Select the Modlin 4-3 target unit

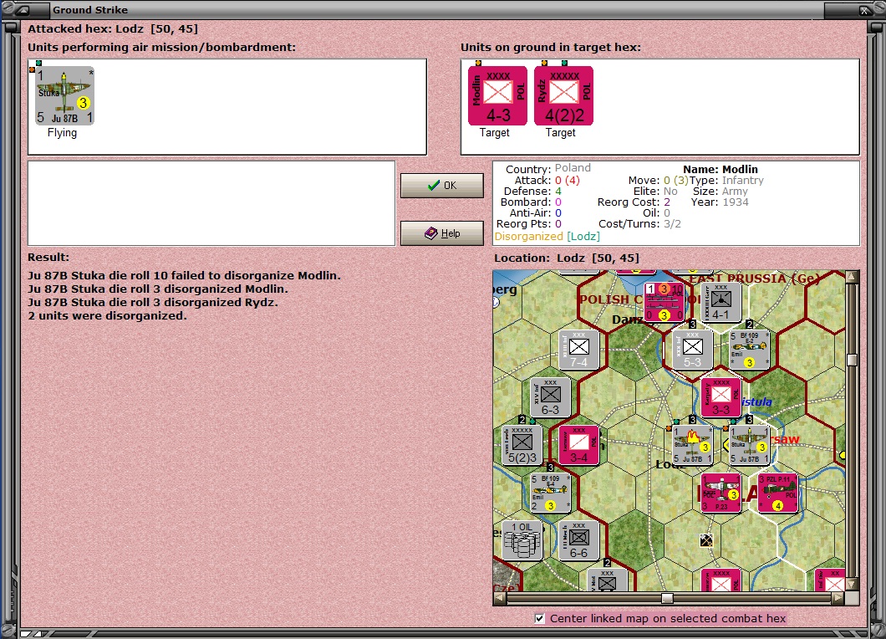click(x=498, y=95)
